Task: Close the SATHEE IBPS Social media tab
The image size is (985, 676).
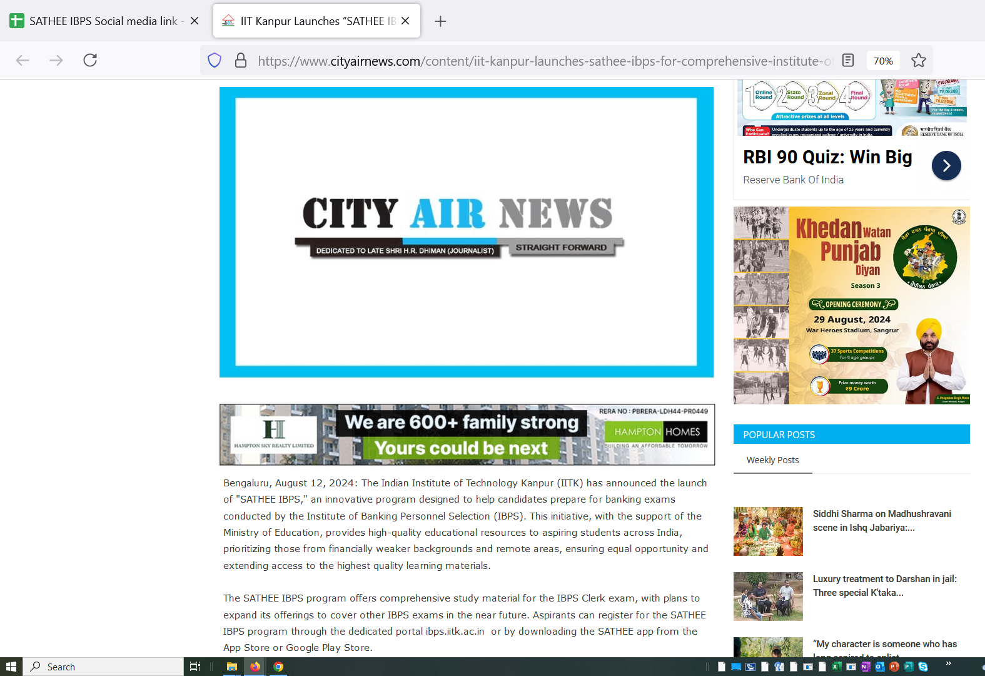Action: pos(194,21)
